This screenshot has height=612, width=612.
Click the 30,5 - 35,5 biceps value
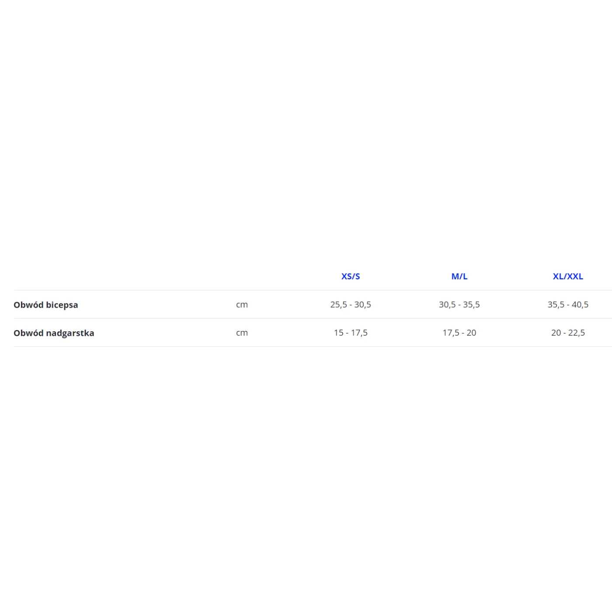(459, 305)
